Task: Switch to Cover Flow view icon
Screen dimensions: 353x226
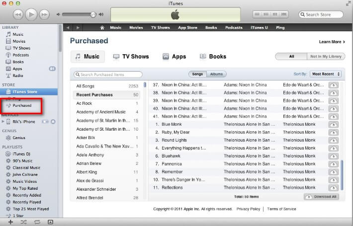Action: point(284,14)
